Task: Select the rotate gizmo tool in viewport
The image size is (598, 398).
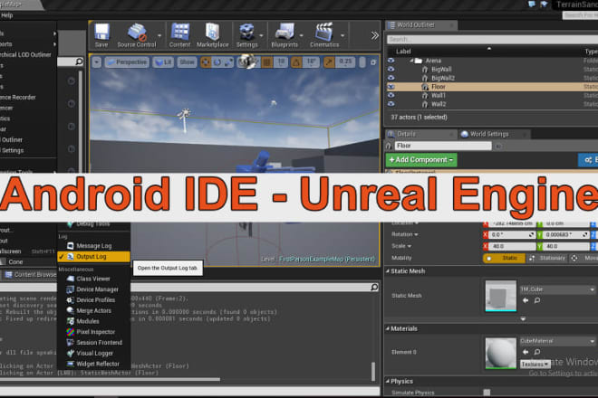Action: click(217, 62)
